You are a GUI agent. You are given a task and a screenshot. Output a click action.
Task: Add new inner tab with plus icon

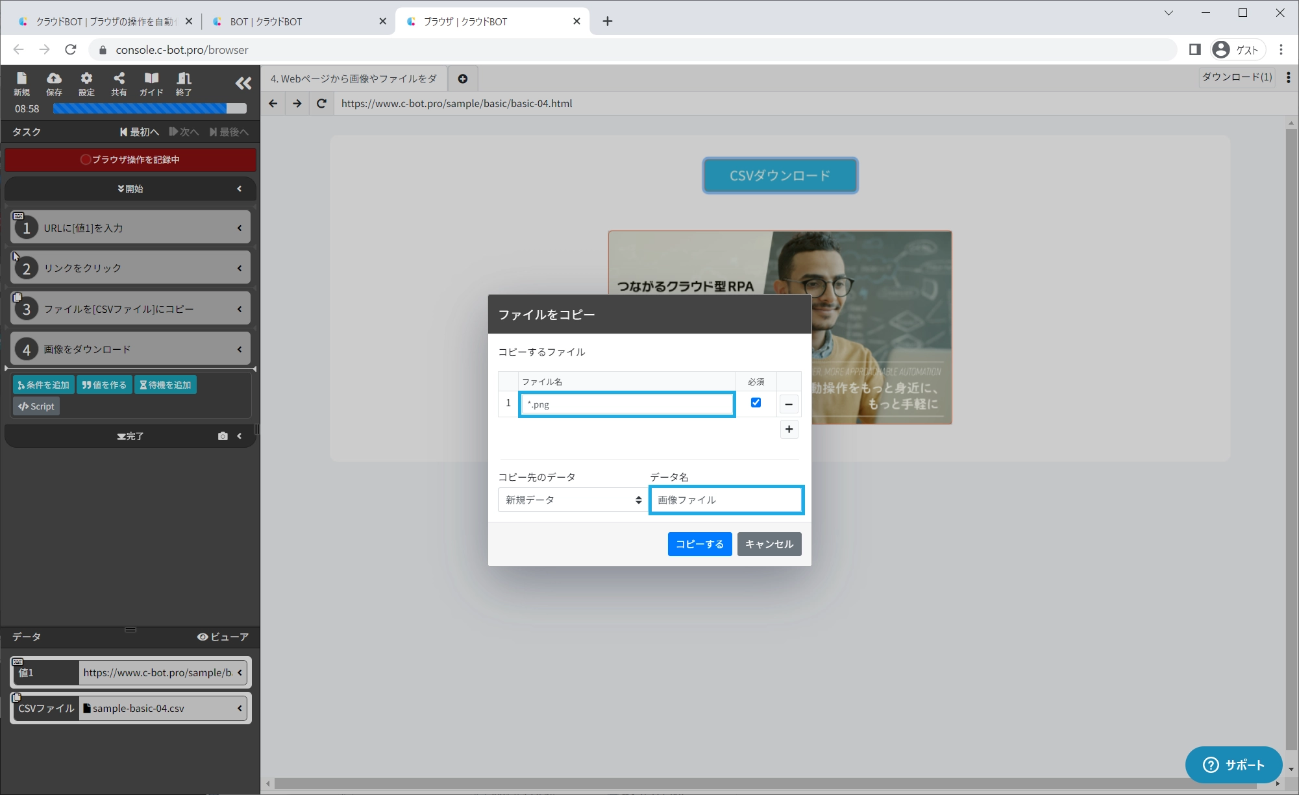click(463, 79)
